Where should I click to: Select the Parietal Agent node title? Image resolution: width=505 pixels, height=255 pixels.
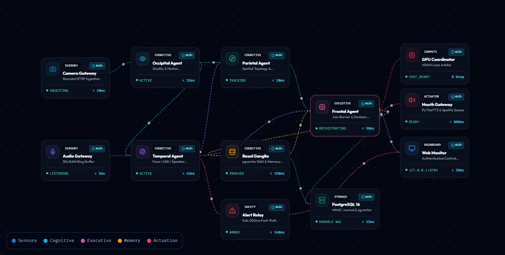(x=256, y=63)
